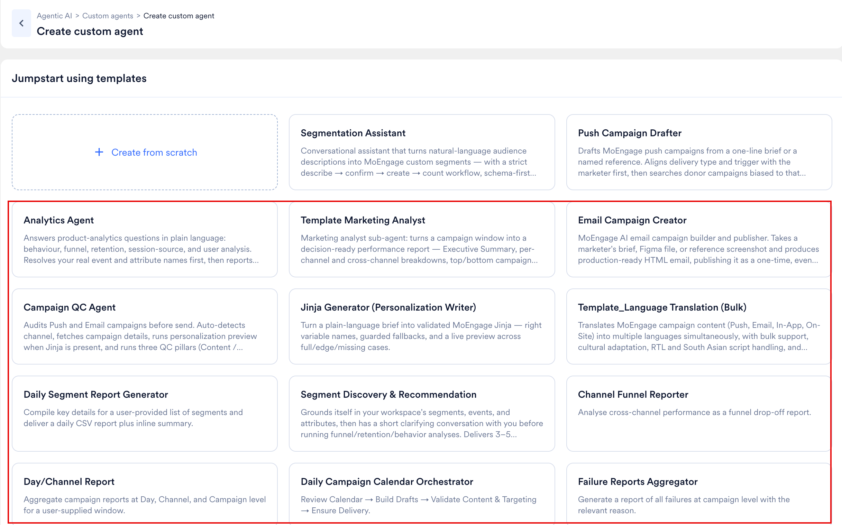
Task: Click the Jumpstart using templates heading
Action: pyautogui.click(x=79, y=78)
